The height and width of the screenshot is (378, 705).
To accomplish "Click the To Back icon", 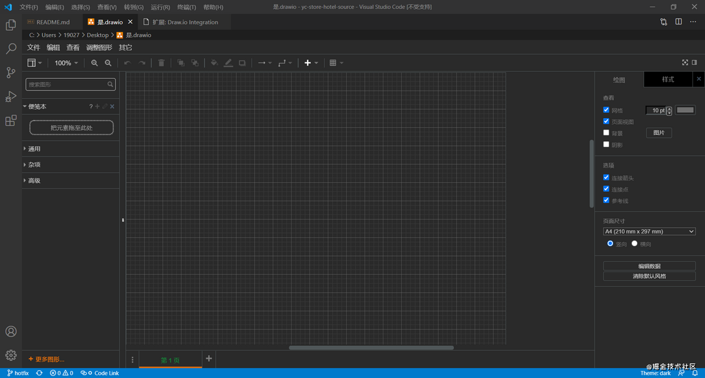I will point(195,63).
